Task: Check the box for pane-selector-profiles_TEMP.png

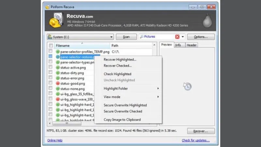Action: click(x=51, y=51)
